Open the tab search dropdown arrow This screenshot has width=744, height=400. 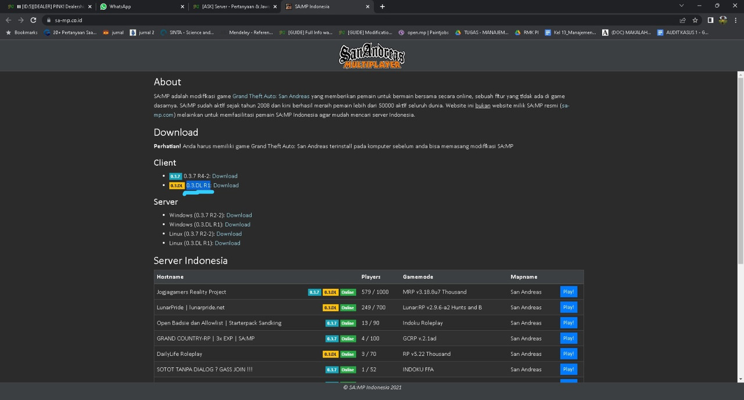click(682, 6)
